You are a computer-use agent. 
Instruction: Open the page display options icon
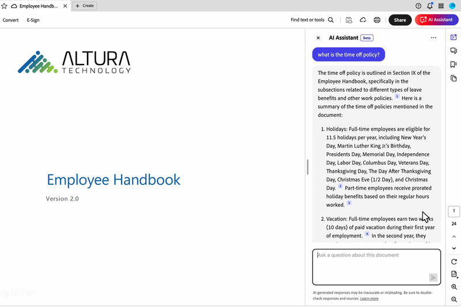454,274
